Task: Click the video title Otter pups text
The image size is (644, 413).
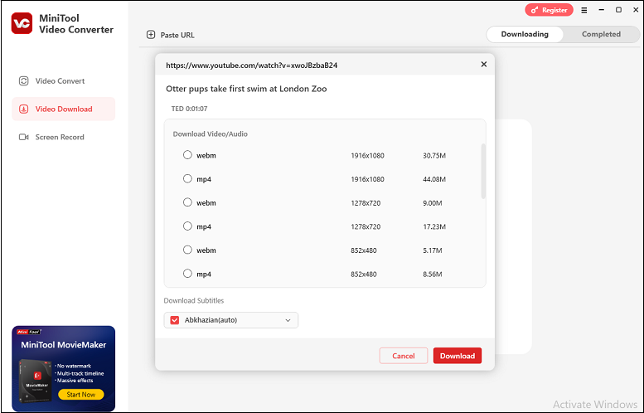Action: [x=246, y=89]
